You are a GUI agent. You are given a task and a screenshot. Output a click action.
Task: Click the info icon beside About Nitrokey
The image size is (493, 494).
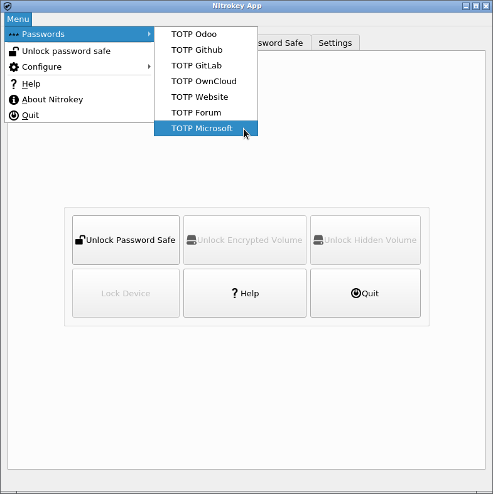pyautogui.click(x=13, y=100)
